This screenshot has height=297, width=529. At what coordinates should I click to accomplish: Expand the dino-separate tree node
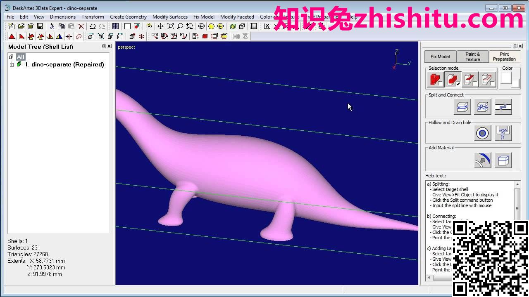point(12,65)
